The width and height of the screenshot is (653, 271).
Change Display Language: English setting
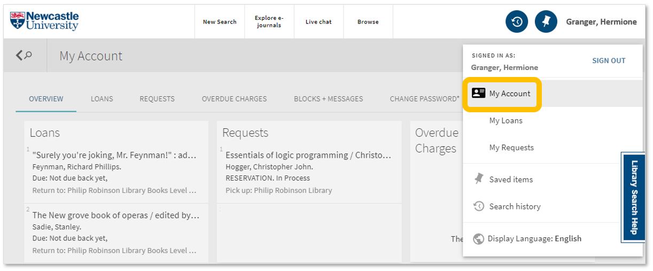pyautogui.click(x=534, y=239)
